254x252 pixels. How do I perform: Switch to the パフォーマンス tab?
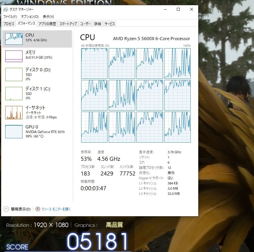26,23
